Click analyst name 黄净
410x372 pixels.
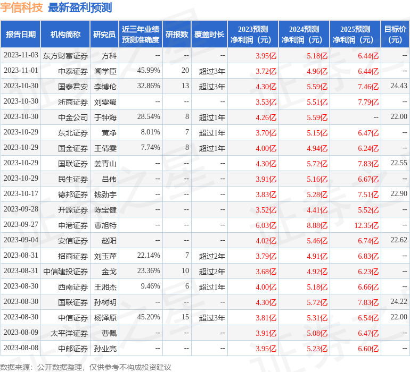pos(109,133)
